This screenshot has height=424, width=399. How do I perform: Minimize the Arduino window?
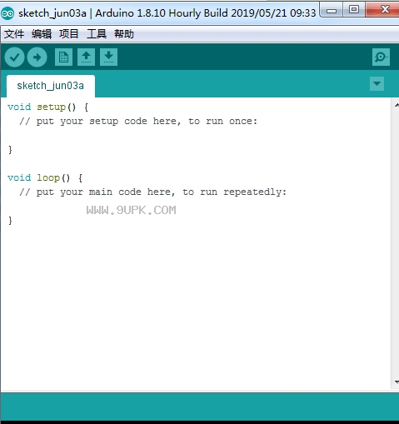(332, 9)
